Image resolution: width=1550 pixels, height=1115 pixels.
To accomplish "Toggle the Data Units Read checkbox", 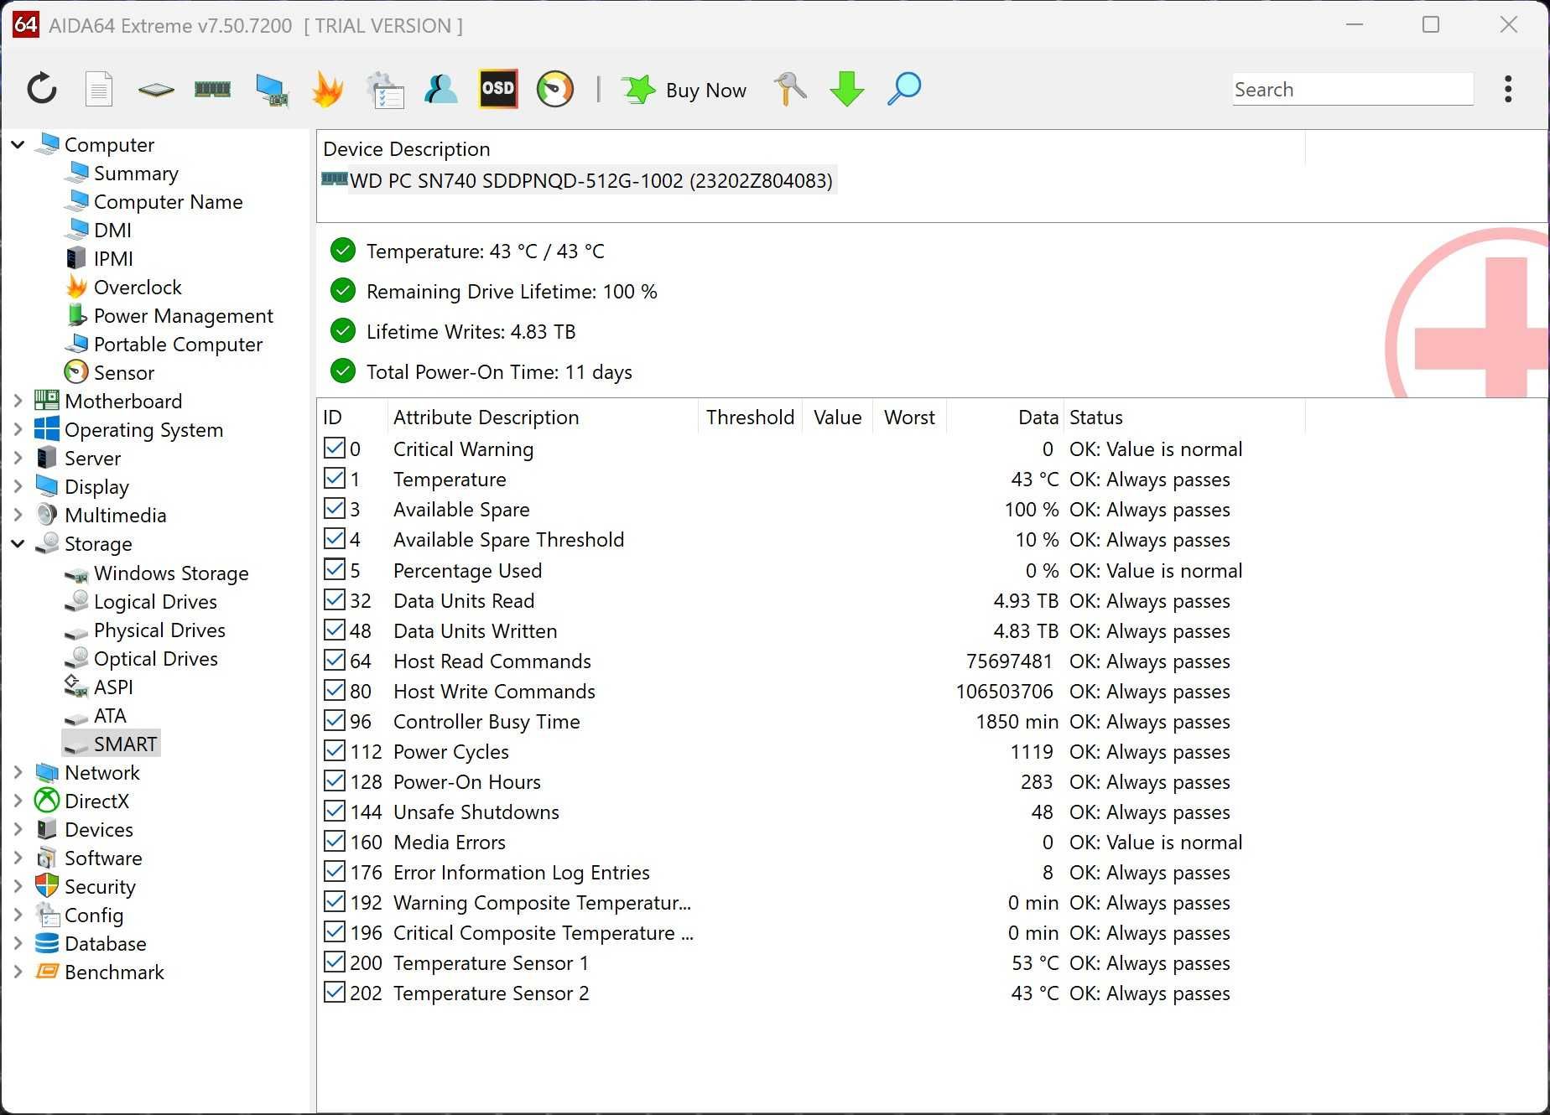I will pos(335,600).
